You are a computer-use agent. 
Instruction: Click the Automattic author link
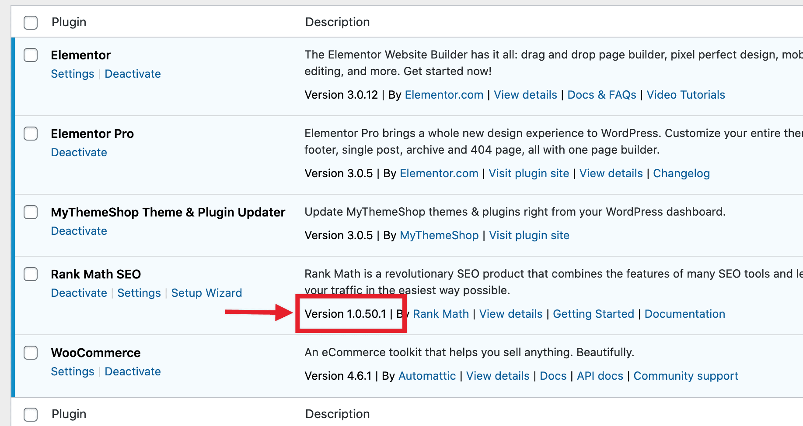point(427,376)
